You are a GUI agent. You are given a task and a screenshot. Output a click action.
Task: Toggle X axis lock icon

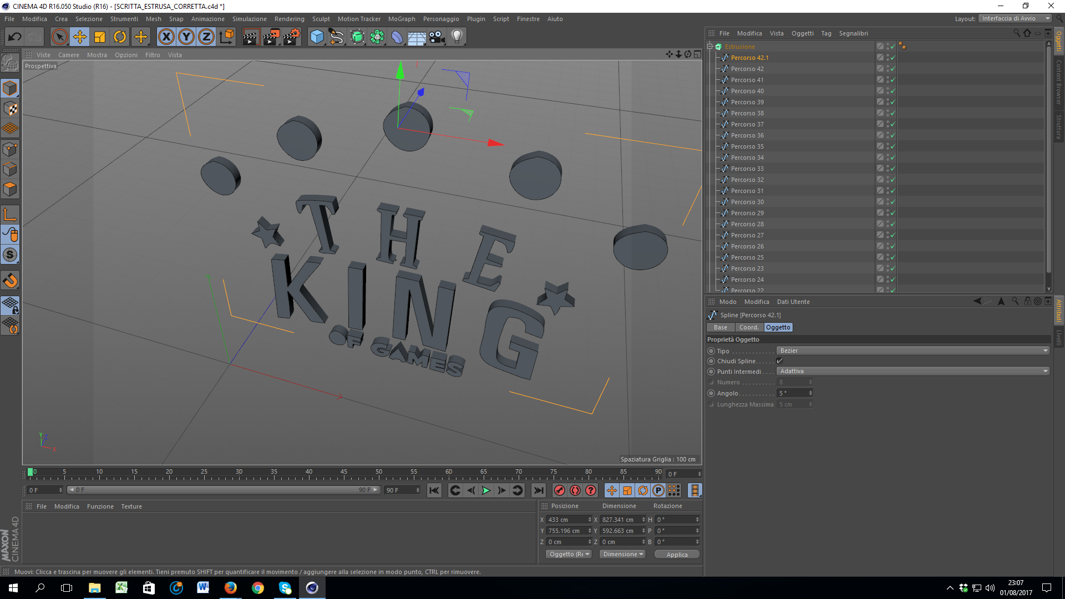(x=166, y=37)
